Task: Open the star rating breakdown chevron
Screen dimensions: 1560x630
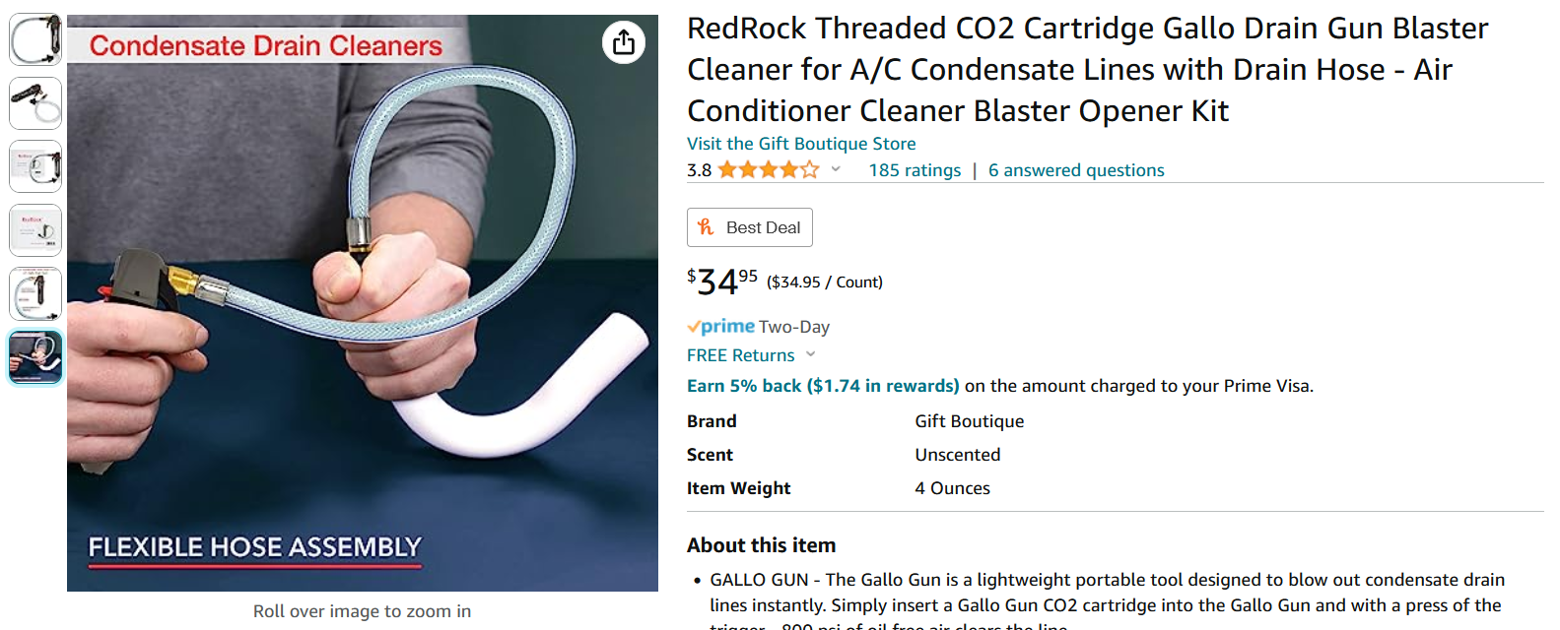Action: (x=836, y=169)
